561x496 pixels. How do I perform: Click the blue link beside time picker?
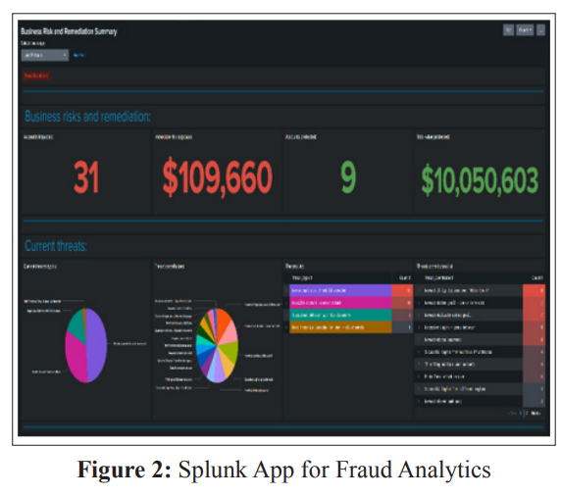point(79,55)
